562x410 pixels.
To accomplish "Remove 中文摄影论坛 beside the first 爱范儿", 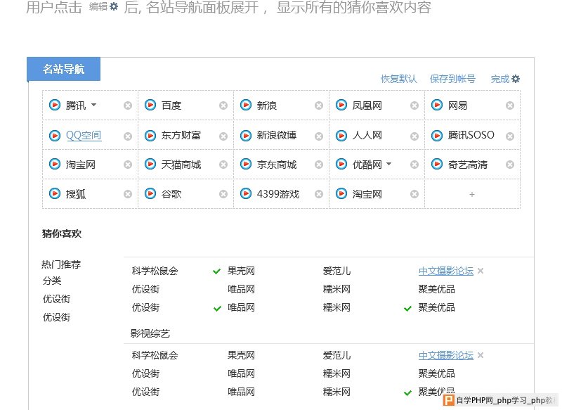I will click(481, 271).
